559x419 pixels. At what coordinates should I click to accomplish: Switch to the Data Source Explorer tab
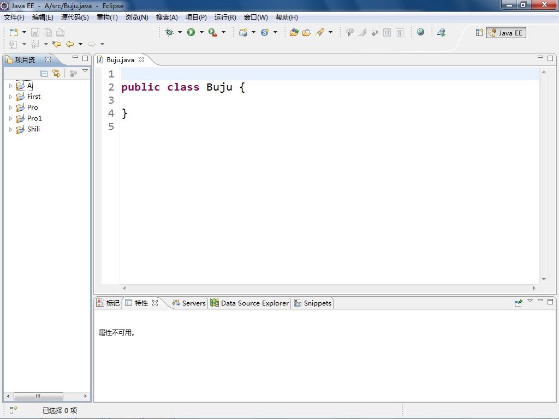click(x=249, y=303)
